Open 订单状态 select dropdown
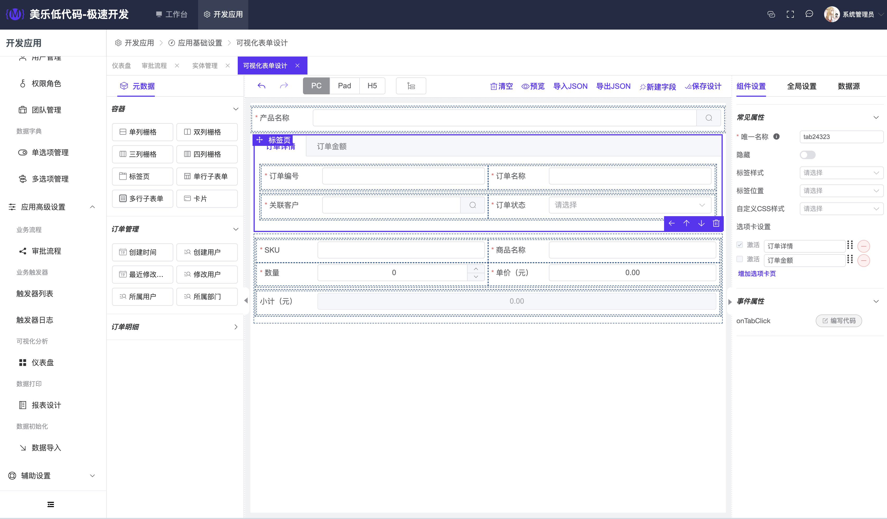Image resolution: width=887 pixels, height=519 pixels. click(630, 205)
